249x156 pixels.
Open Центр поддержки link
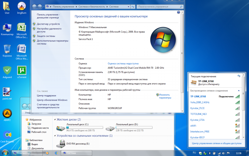[46, 96]
